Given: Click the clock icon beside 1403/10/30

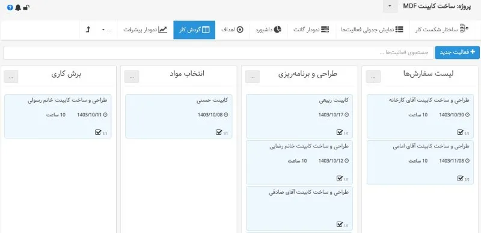Looking at the screenshot, I should coord(468,115).
